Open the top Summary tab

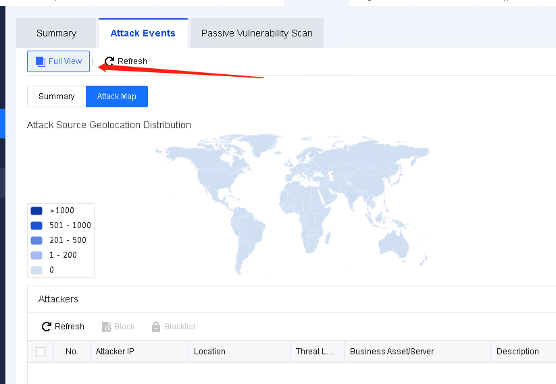click(x=57, y=33)
